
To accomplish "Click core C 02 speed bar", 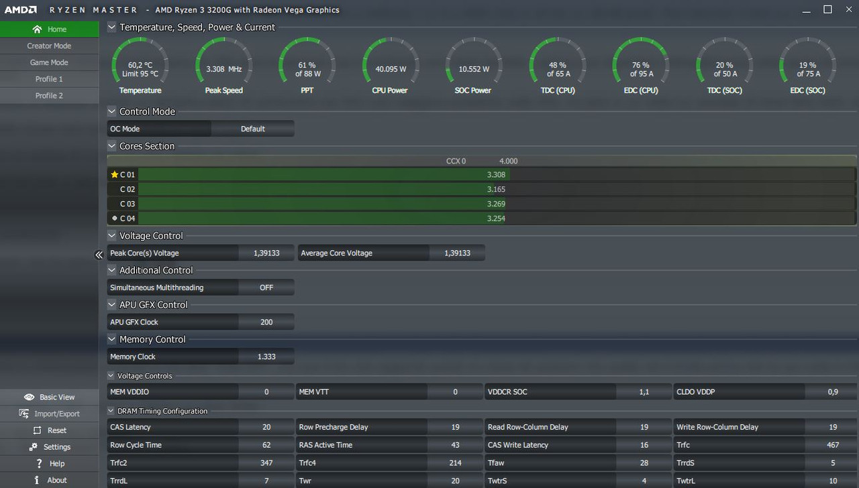I will coord(497,189).
